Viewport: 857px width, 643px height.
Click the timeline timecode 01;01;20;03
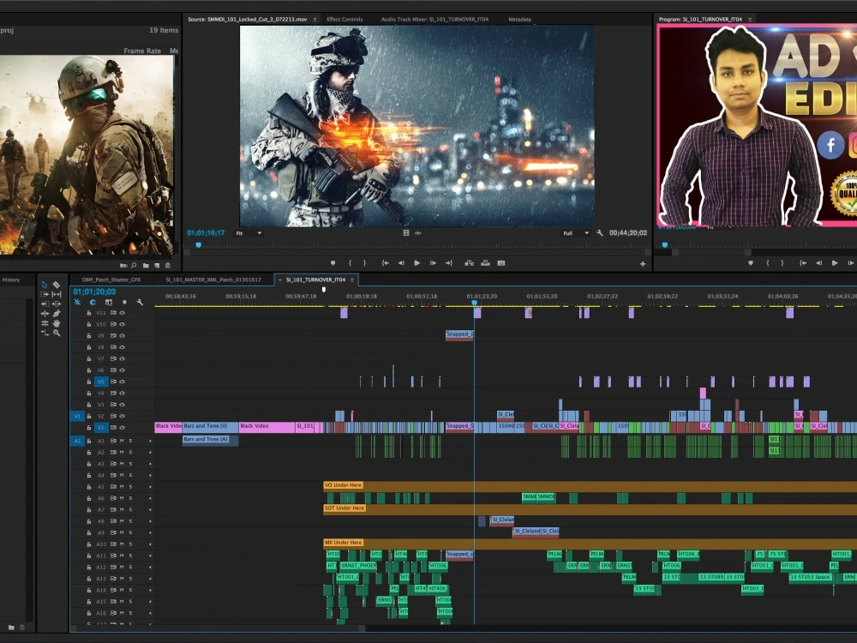[x=94, y=291]
